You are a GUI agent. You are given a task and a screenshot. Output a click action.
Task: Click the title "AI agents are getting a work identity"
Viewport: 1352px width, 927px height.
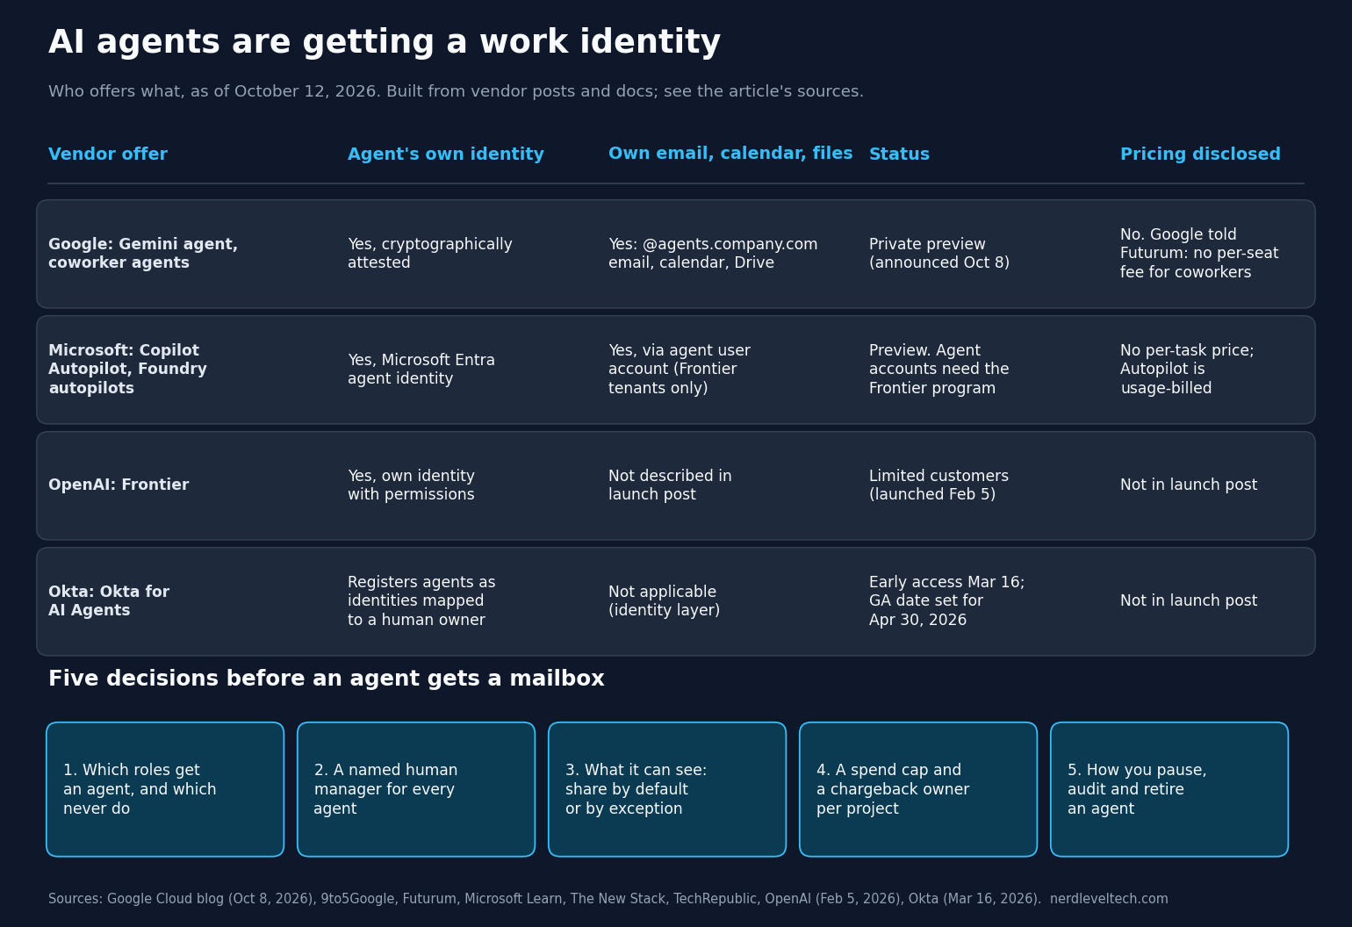[385, 43]
